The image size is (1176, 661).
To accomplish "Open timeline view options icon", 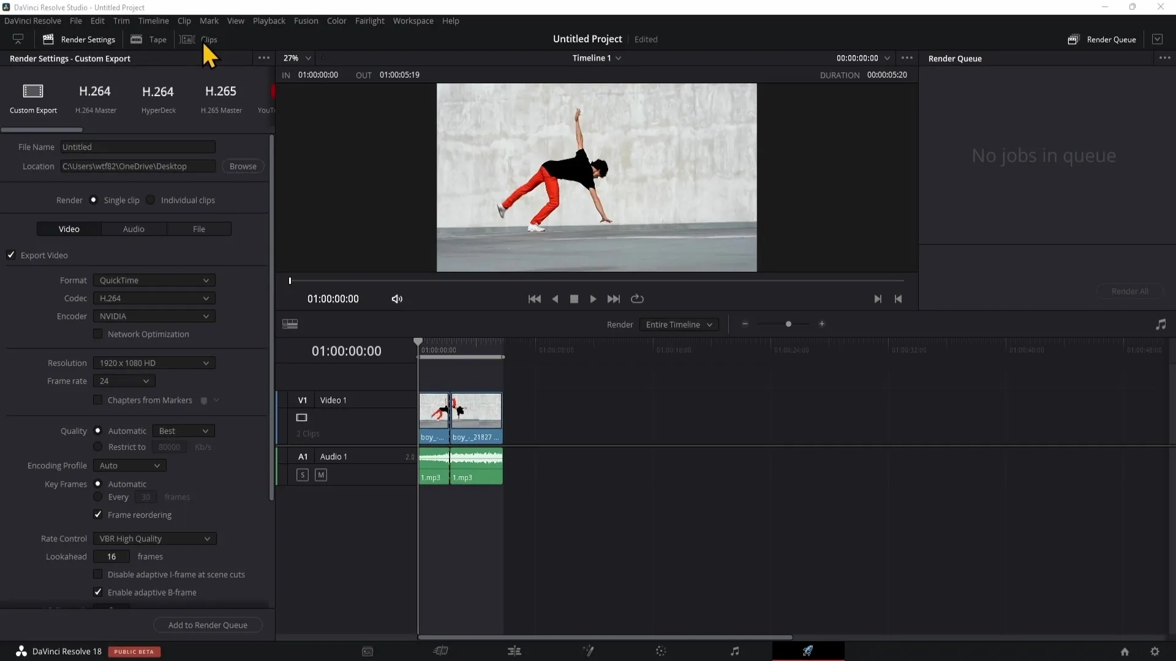I will coord(290,324).
